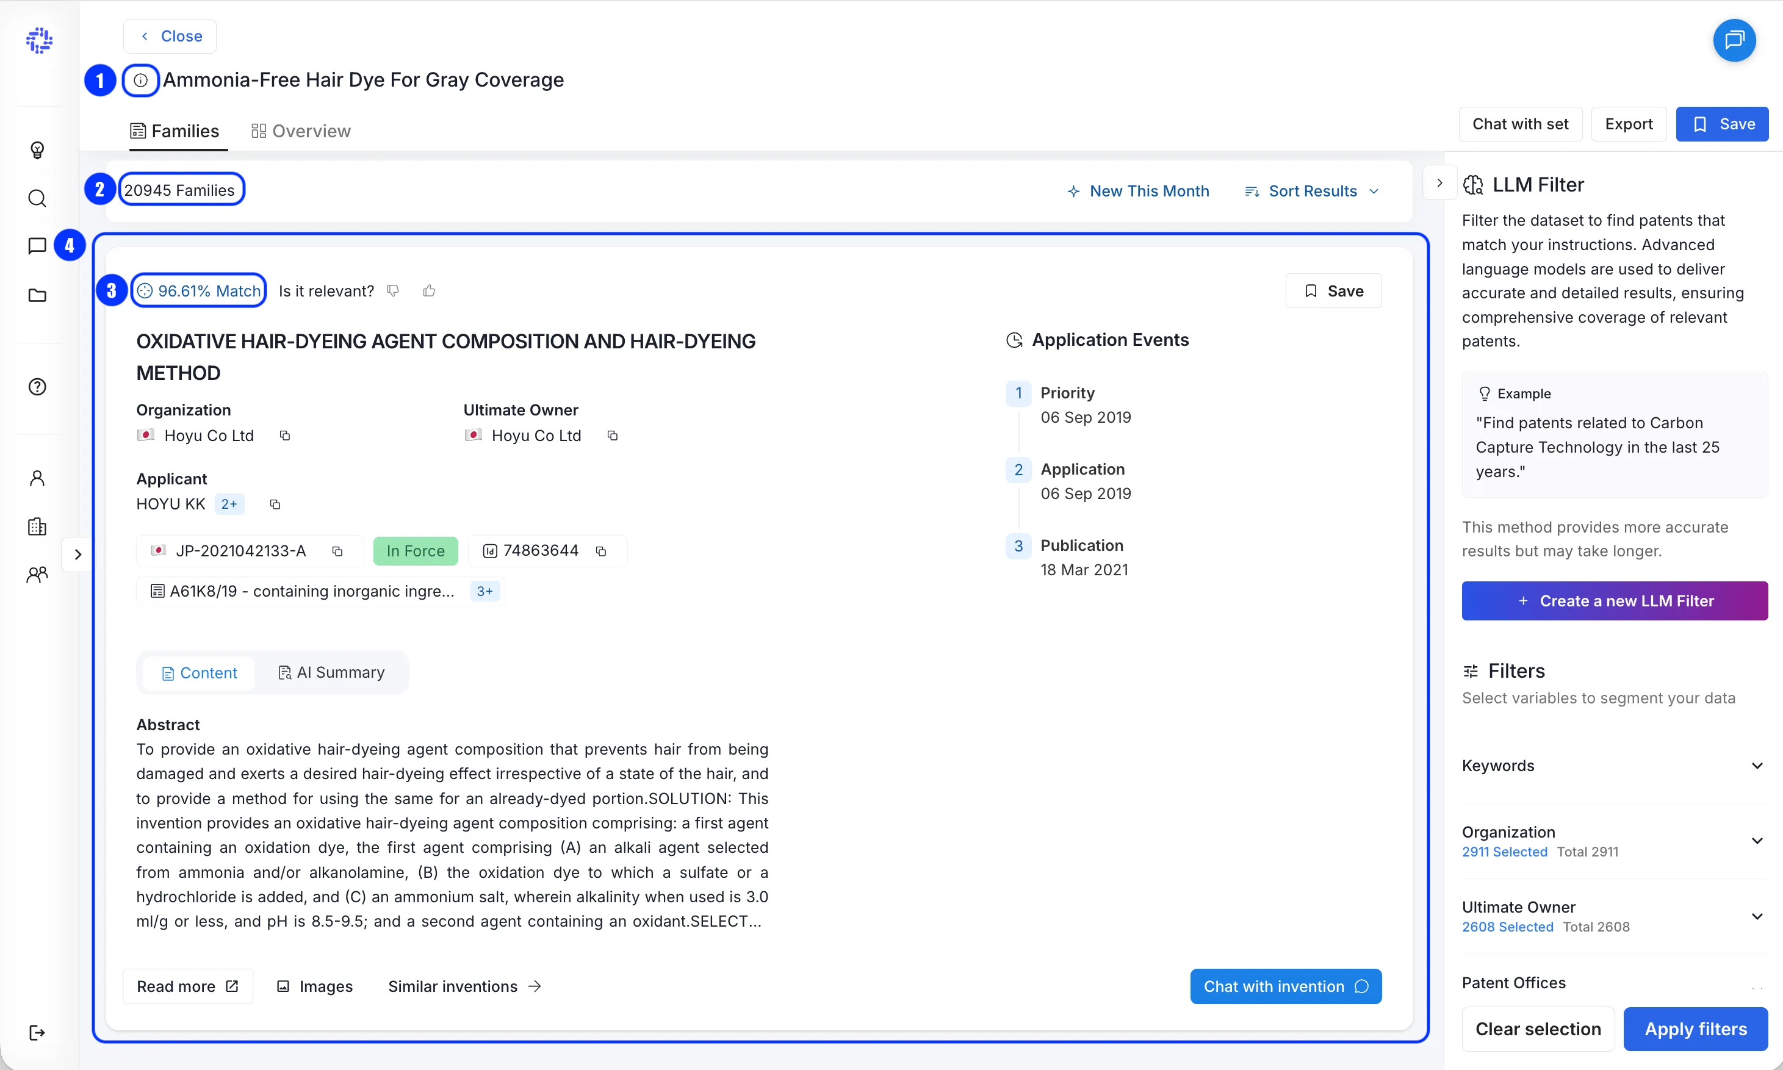Click the Apply filters button
The height and width of the screenshot is (1070, 1783).
[1695, 1029]
